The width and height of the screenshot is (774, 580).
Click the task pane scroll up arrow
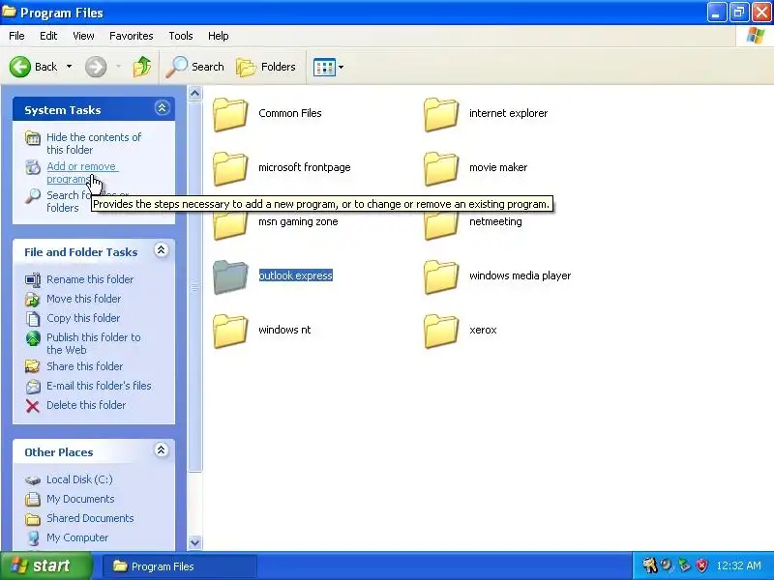tap(195, 93)
